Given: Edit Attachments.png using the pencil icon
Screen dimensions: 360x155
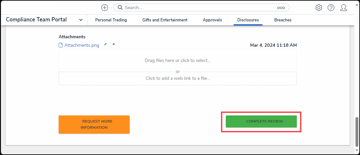Looking at the screenshot, I should tap(106, 44).
